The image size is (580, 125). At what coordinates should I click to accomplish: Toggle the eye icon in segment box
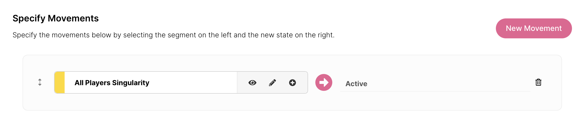click(252, 83)
